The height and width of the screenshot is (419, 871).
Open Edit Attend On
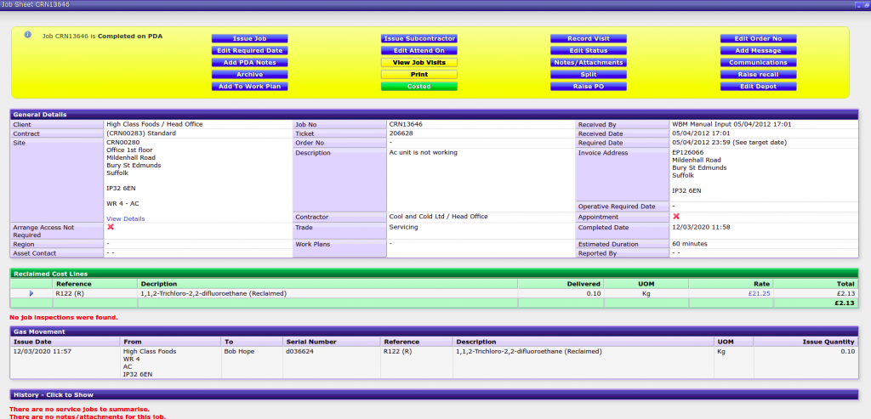click(418, 50)
